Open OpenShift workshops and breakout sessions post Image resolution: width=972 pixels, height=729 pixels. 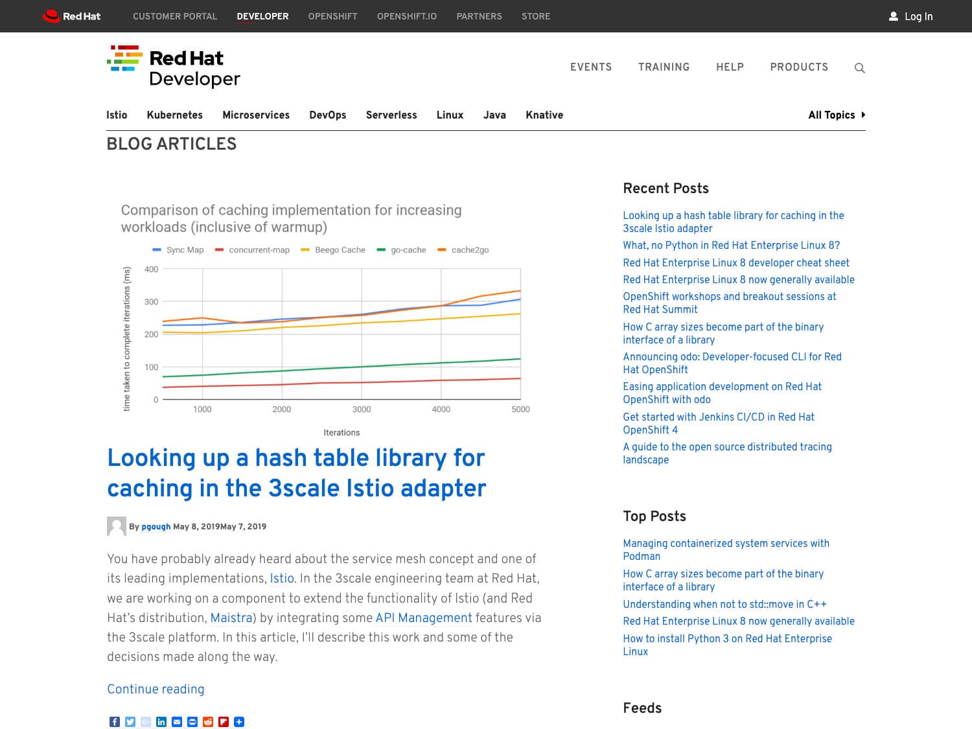point(730,303)
